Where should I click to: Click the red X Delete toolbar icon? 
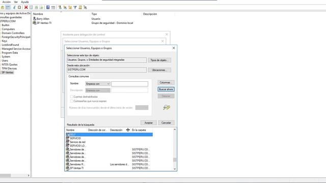pos(26,8)
